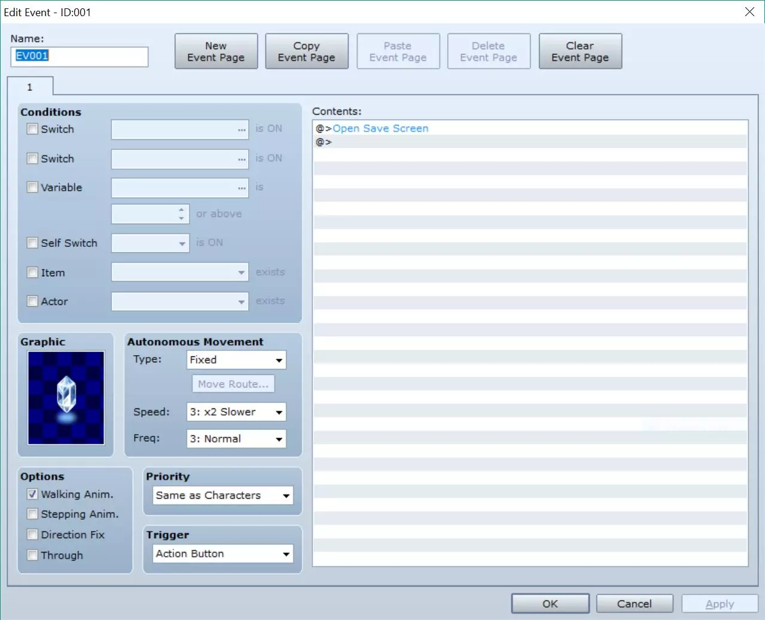Cancel editing the event
This screenshot has height=620, width=765.
click(x=635, y=604)
